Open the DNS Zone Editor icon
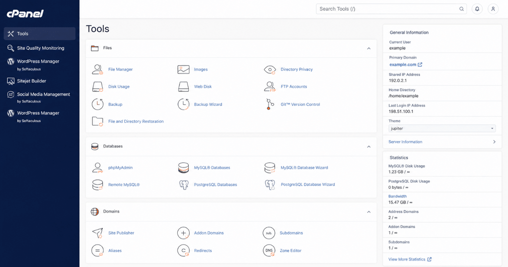The width and height of the screenshot is (508, 267). coord(269,250)
